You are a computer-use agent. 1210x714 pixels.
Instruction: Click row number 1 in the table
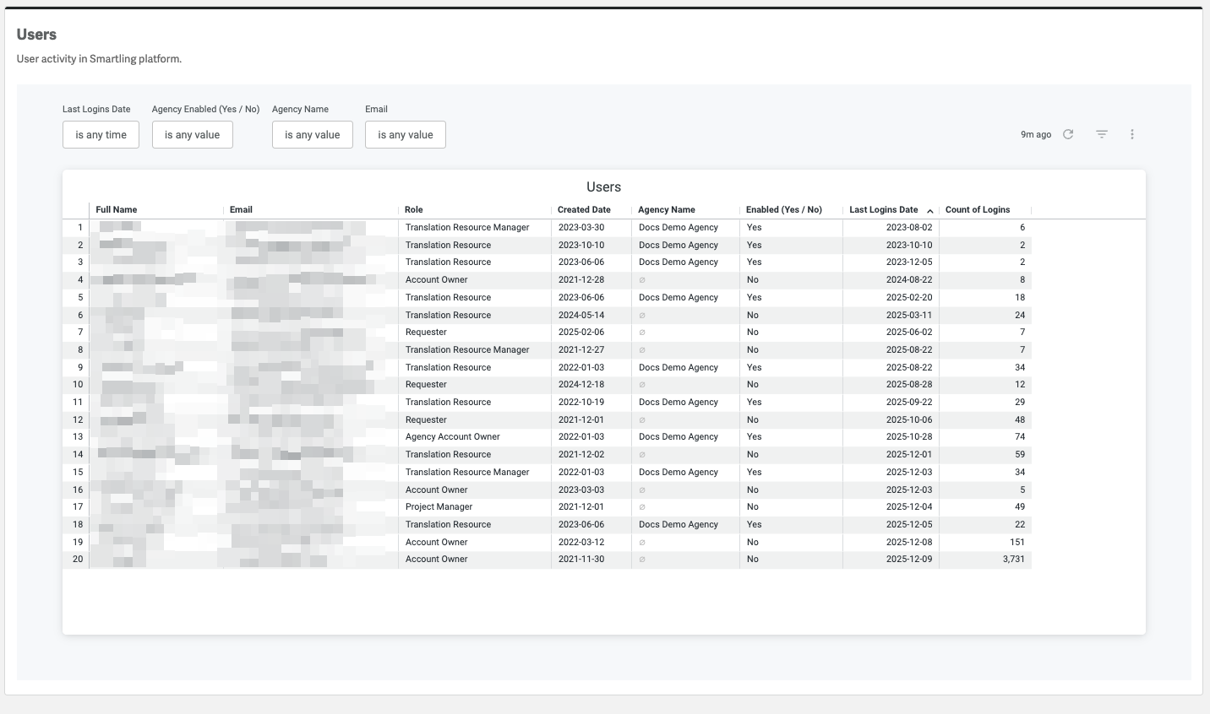tap(80, 228)
